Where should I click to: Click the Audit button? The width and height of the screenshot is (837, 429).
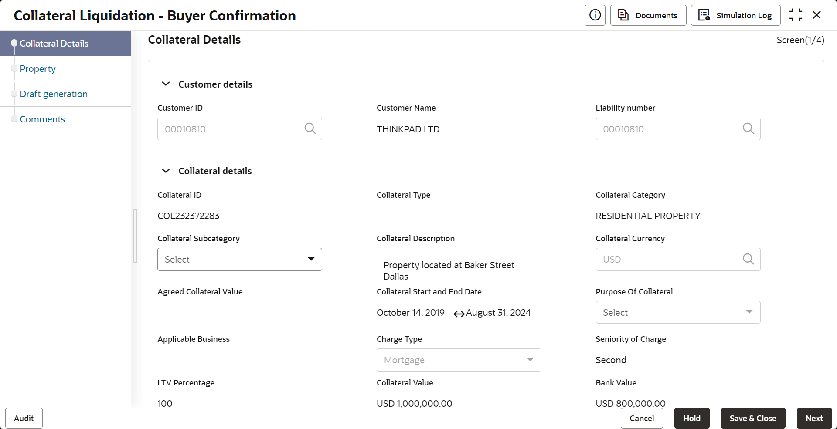click(24, 418)
